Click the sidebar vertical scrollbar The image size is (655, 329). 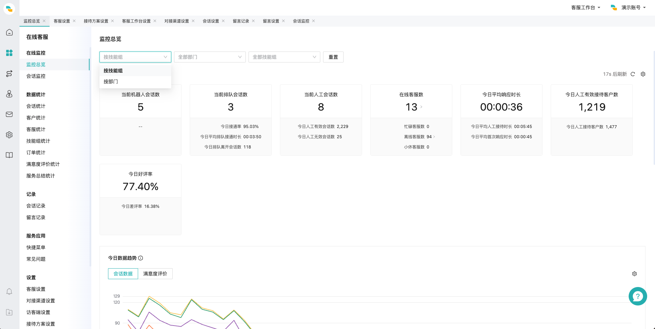(90, 157)
